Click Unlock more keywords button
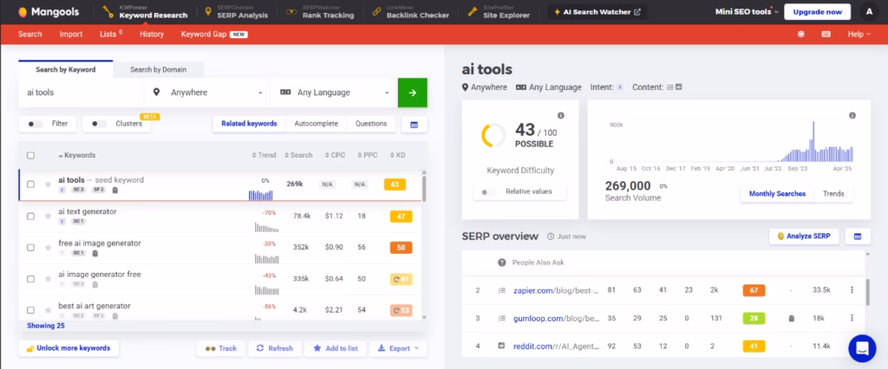This screenshot has height=369, width=888. pos(69,348)
